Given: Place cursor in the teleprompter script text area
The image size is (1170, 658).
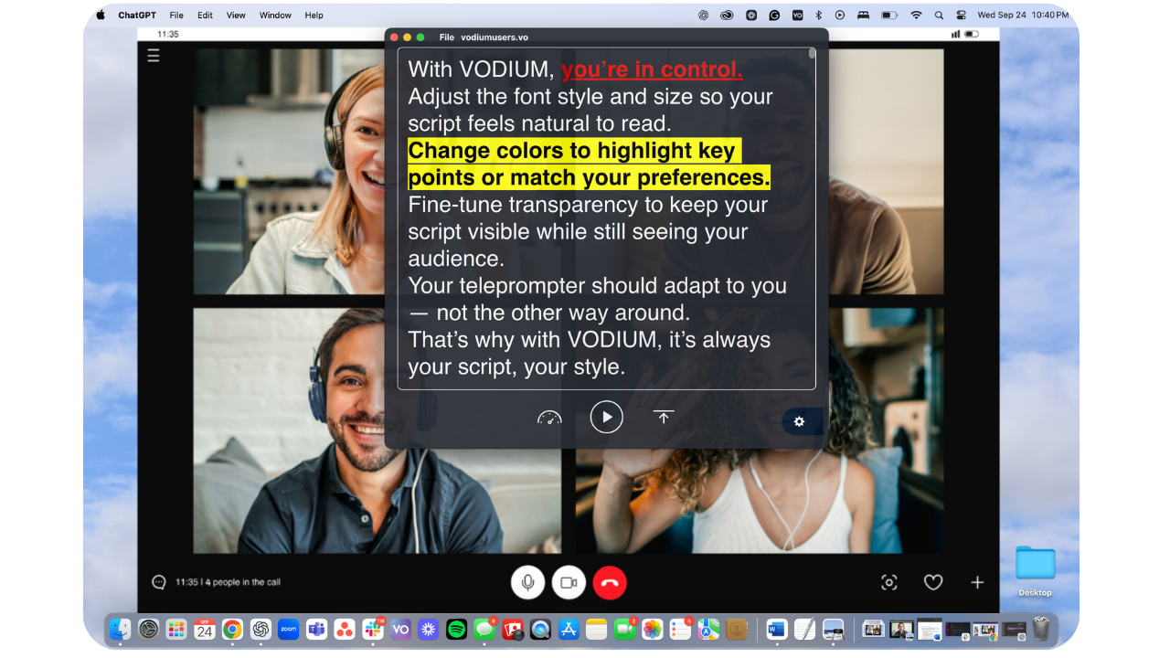Looking at the screenshot, I should (x=606, y=218).
